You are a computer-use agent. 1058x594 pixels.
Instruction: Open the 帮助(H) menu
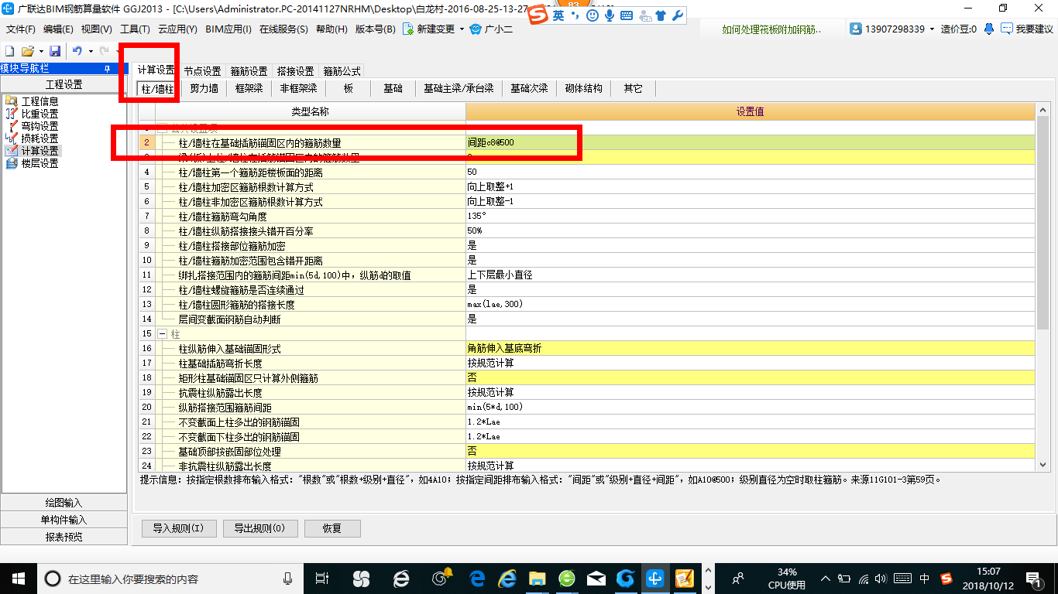coord(332,29)
